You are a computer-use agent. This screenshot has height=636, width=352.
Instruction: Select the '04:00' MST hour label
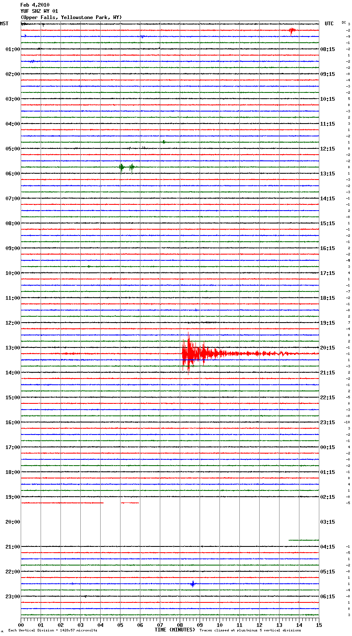point(12,124)
